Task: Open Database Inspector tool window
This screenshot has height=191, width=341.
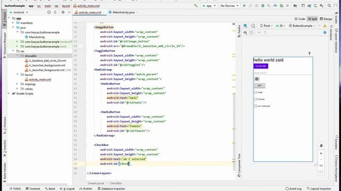Action: pyautogui.click(x=111, y=189)
